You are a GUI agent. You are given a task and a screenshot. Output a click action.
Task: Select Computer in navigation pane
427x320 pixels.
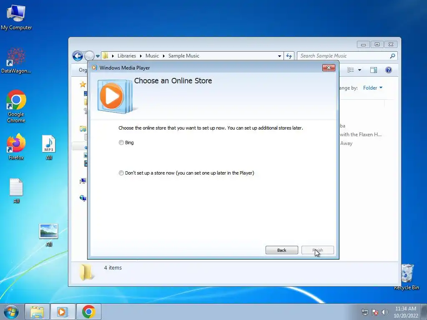tap(83, 181)
